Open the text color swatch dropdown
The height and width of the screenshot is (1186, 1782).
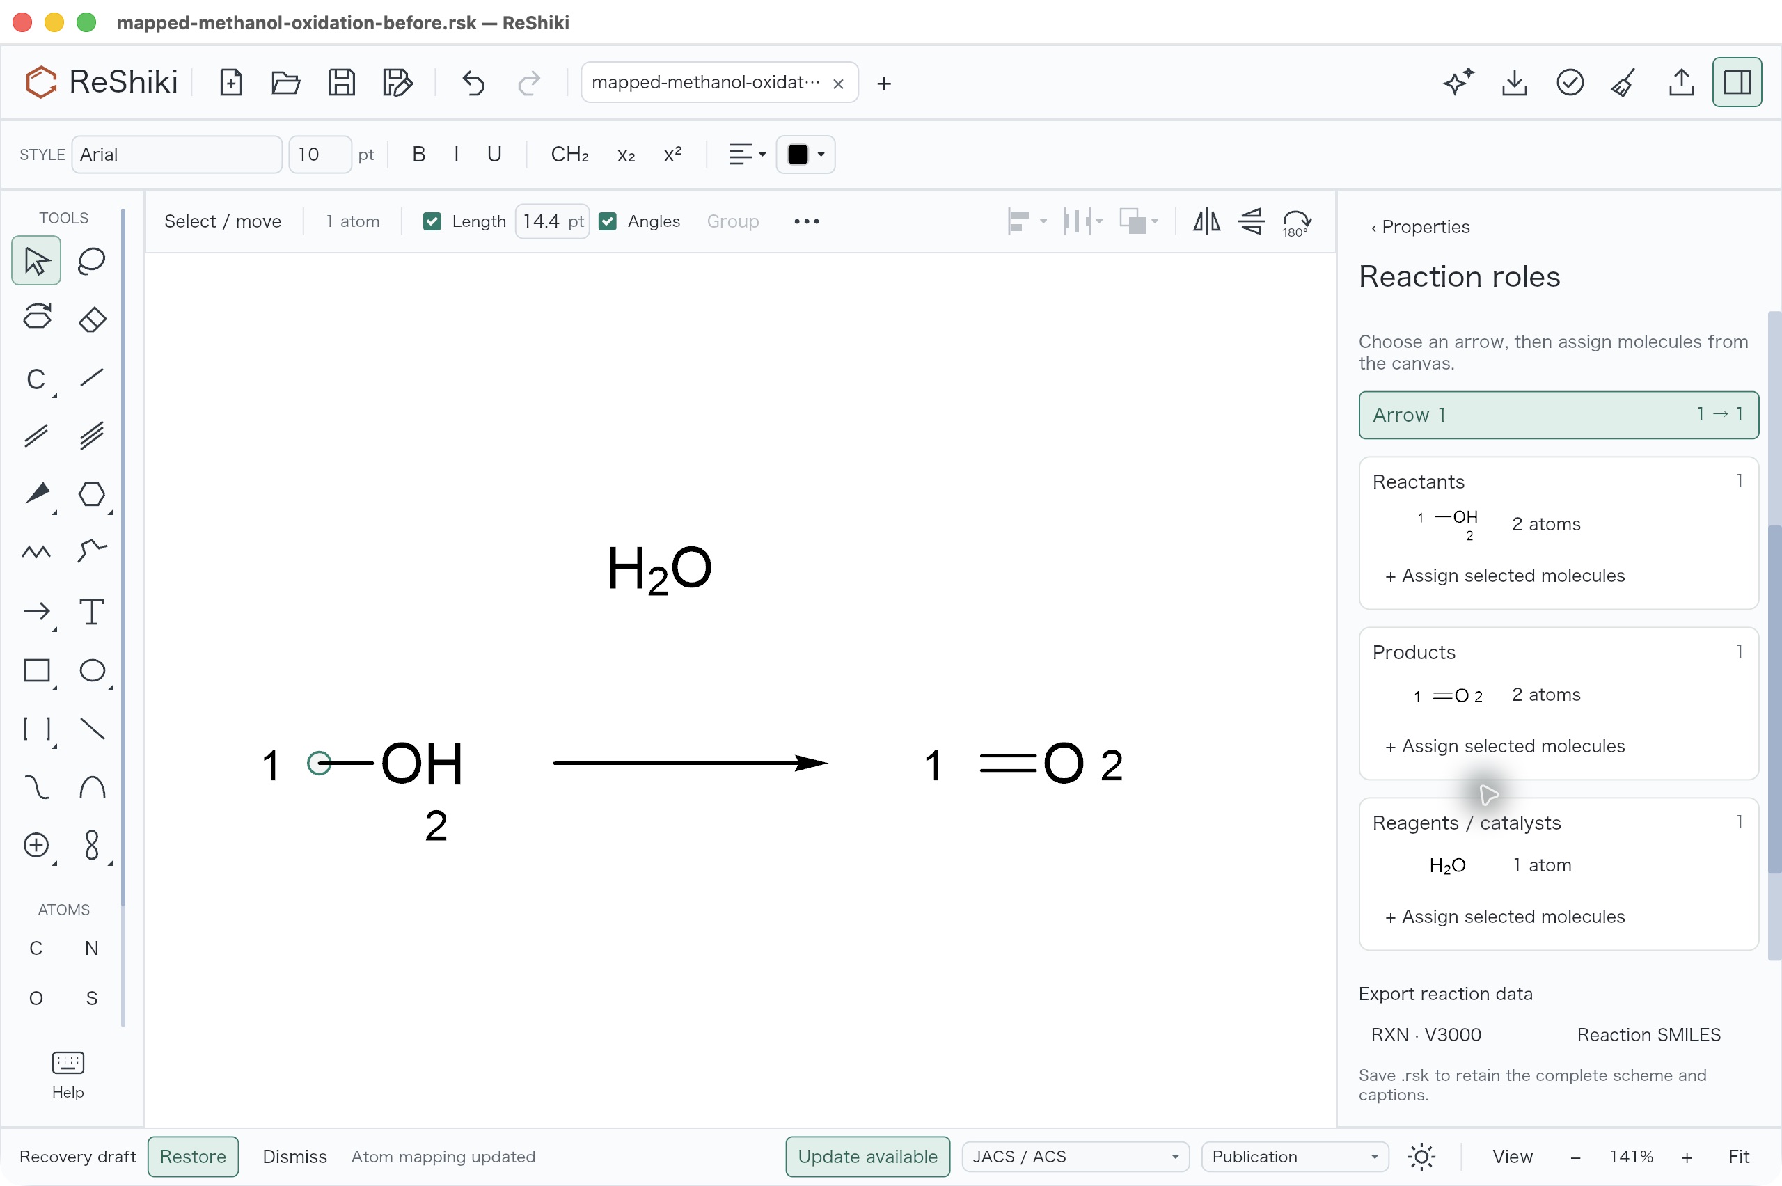[805, 155]
